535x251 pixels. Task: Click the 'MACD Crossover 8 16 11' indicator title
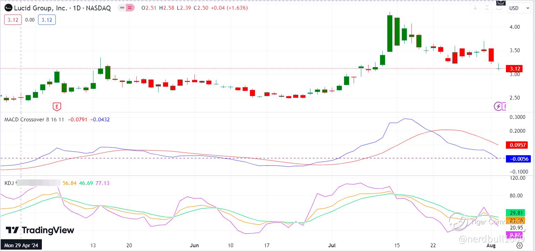(34, 120)
